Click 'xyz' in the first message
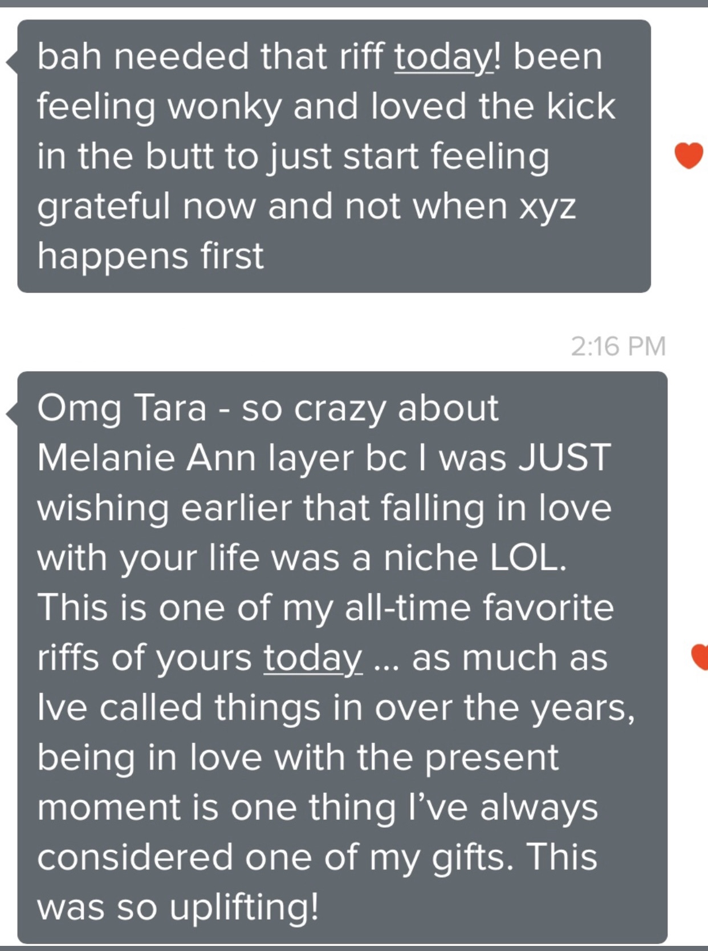This screenshot has width=708, height=951. 547,206
